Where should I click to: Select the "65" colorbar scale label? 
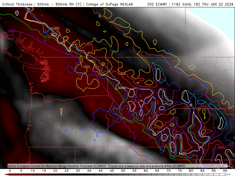(157, 171)
